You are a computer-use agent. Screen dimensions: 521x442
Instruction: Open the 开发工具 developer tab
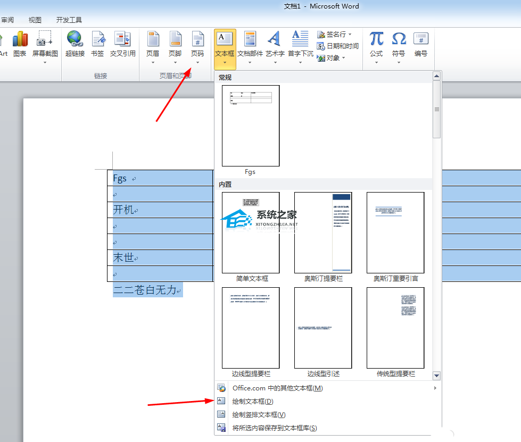tap(69, 20)
